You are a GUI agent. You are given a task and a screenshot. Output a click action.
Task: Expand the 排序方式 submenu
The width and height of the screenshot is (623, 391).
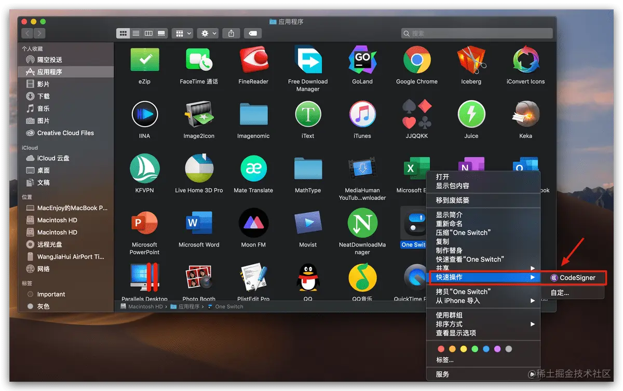coord(483,324)
